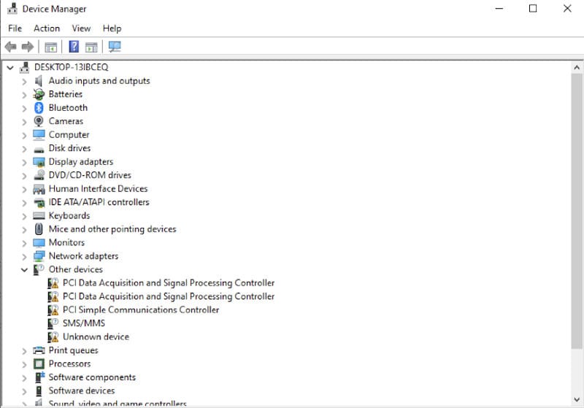Select the Disk drives label

point(69,147)
